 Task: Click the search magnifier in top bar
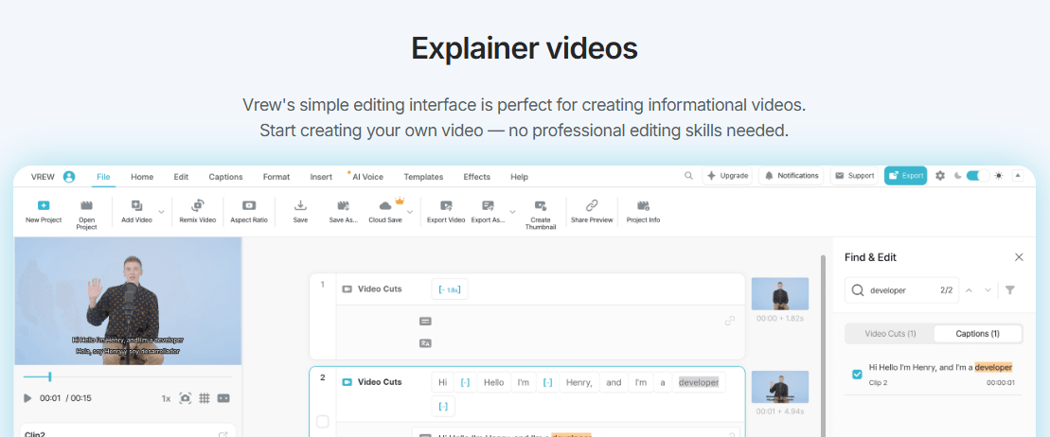tap(688, 176)
